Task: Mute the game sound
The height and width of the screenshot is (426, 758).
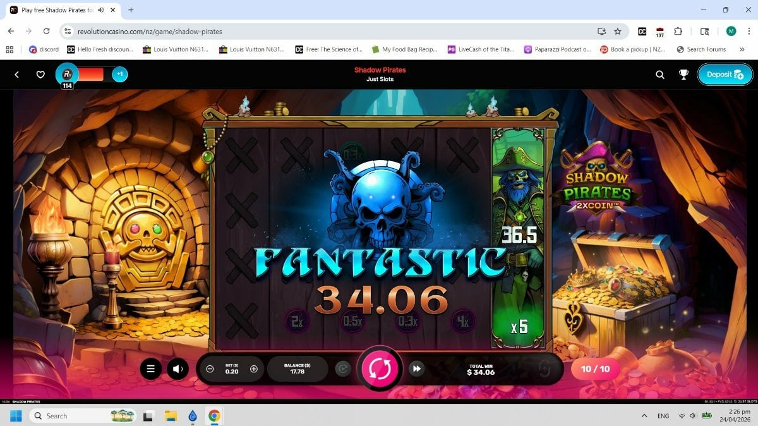Action: (178, 369)
